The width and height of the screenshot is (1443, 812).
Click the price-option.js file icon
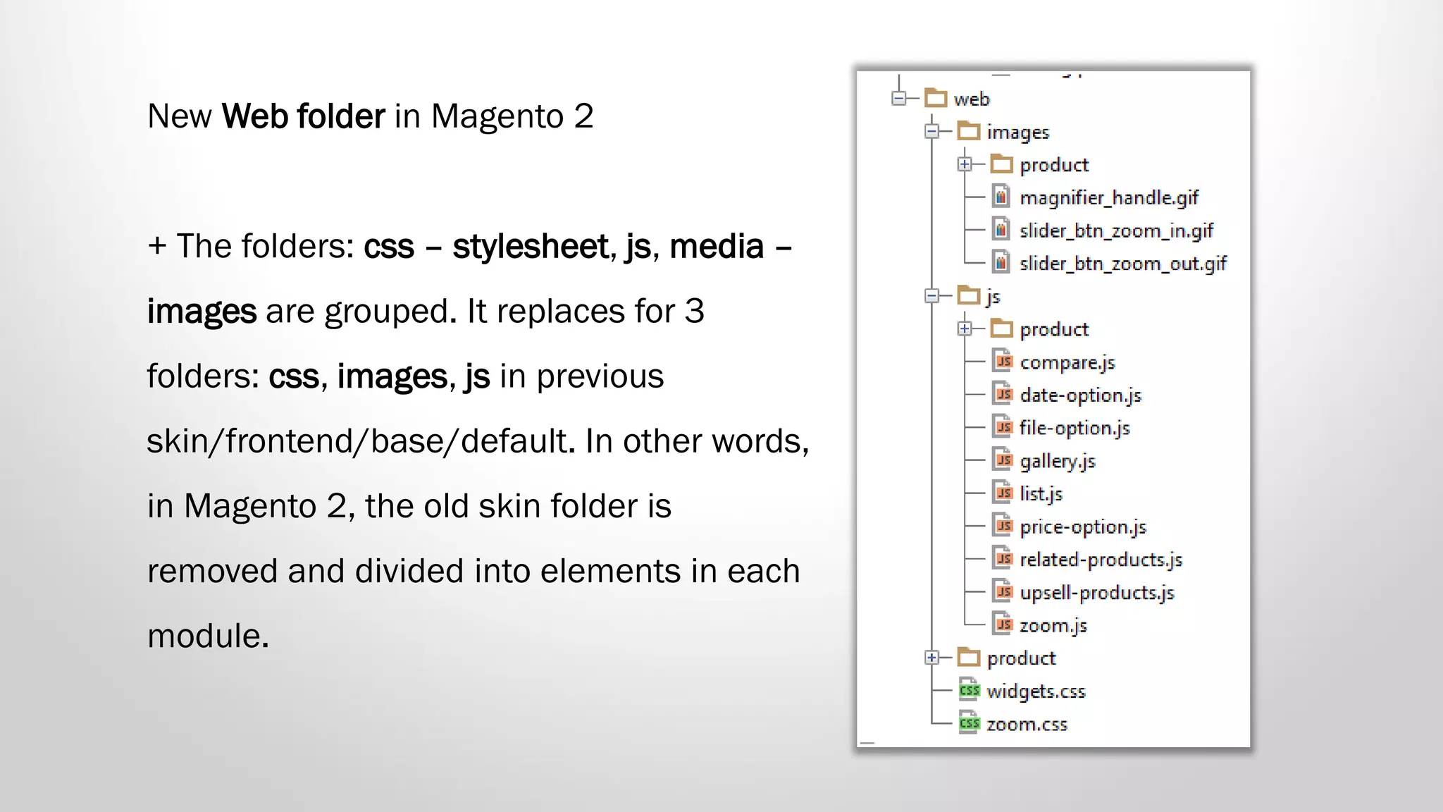pos(1003,525)
